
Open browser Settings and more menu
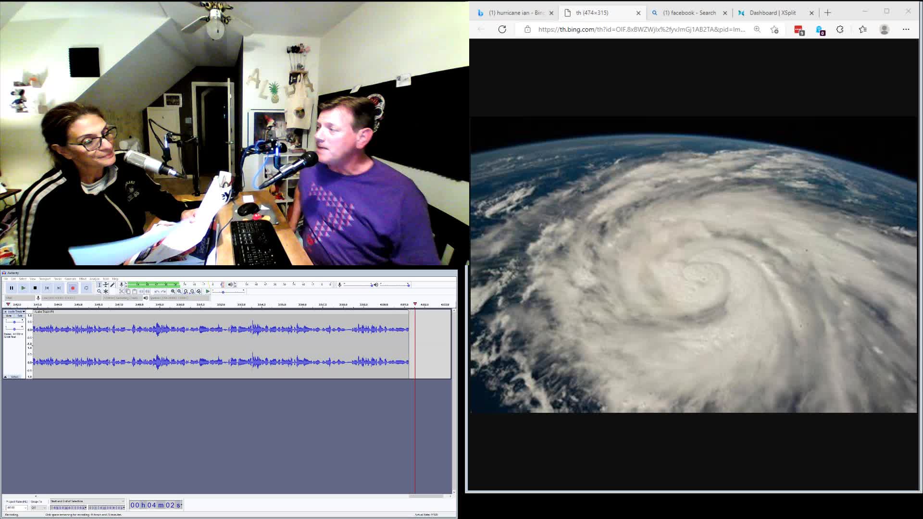(x=906, y=29)
